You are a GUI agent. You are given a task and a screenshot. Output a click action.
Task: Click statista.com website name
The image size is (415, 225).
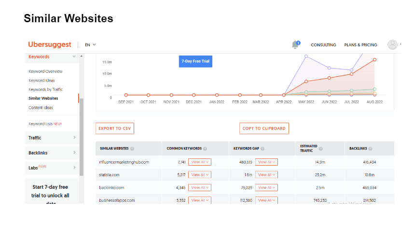tap(109, 175)
